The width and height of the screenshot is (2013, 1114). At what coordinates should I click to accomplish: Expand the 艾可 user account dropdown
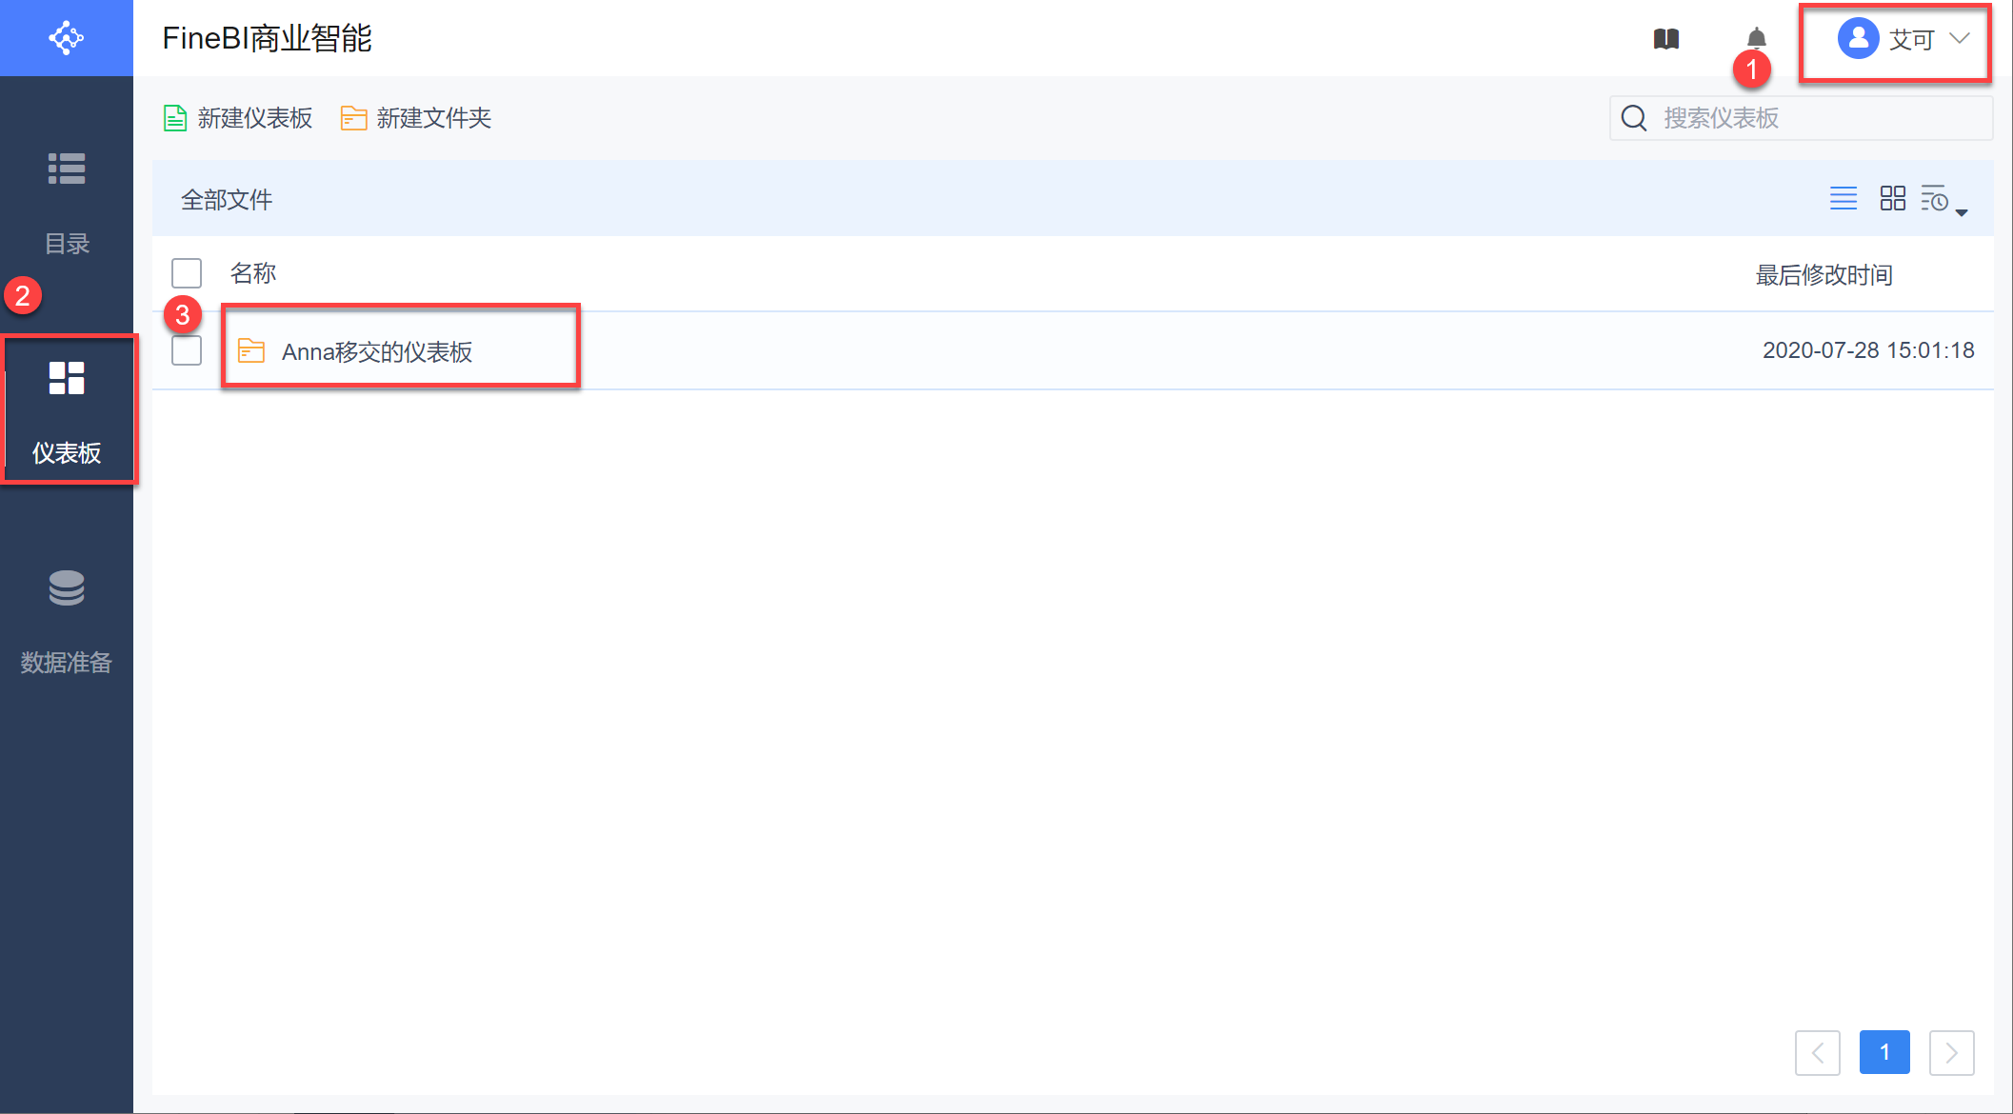pos(1959,39)
